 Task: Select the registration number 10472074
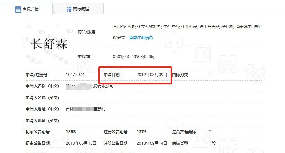point(75,75)
